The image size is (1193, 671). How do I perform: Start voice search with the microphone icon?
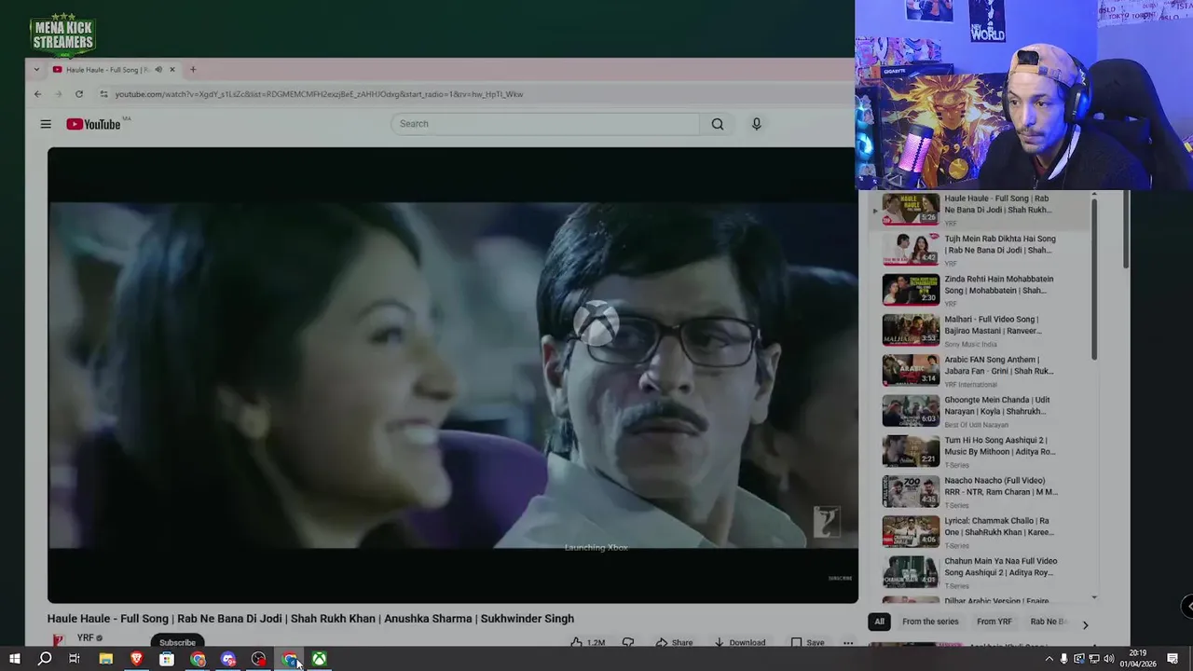[x=757, y=124]
